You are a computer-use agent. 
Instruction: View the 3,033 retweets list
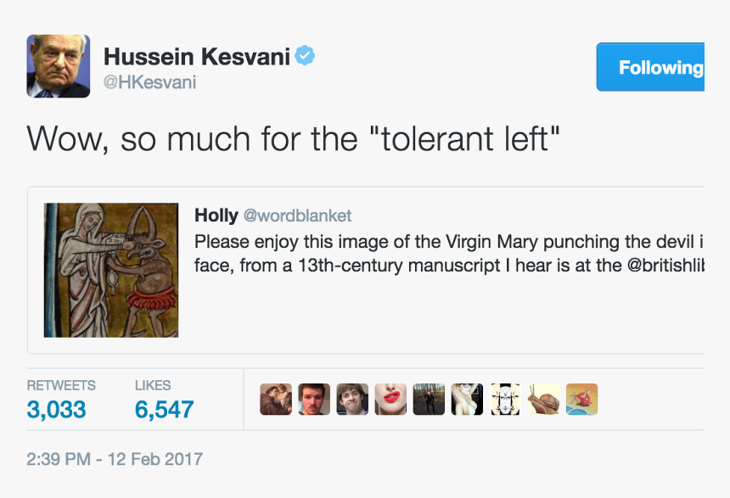56,409
